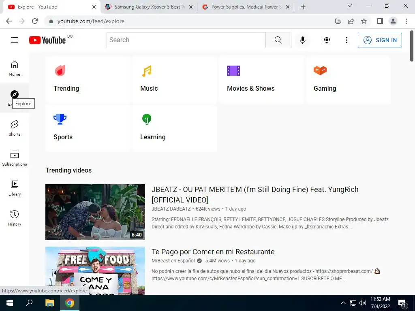This screenshot has height=311, width=415.
Task: Open File Explorer from the taskbar
Action: pos(49,303)
